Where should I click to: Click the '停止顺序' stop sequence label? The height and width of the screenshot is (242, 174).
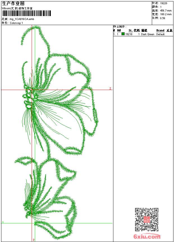(x=120, y=27)
